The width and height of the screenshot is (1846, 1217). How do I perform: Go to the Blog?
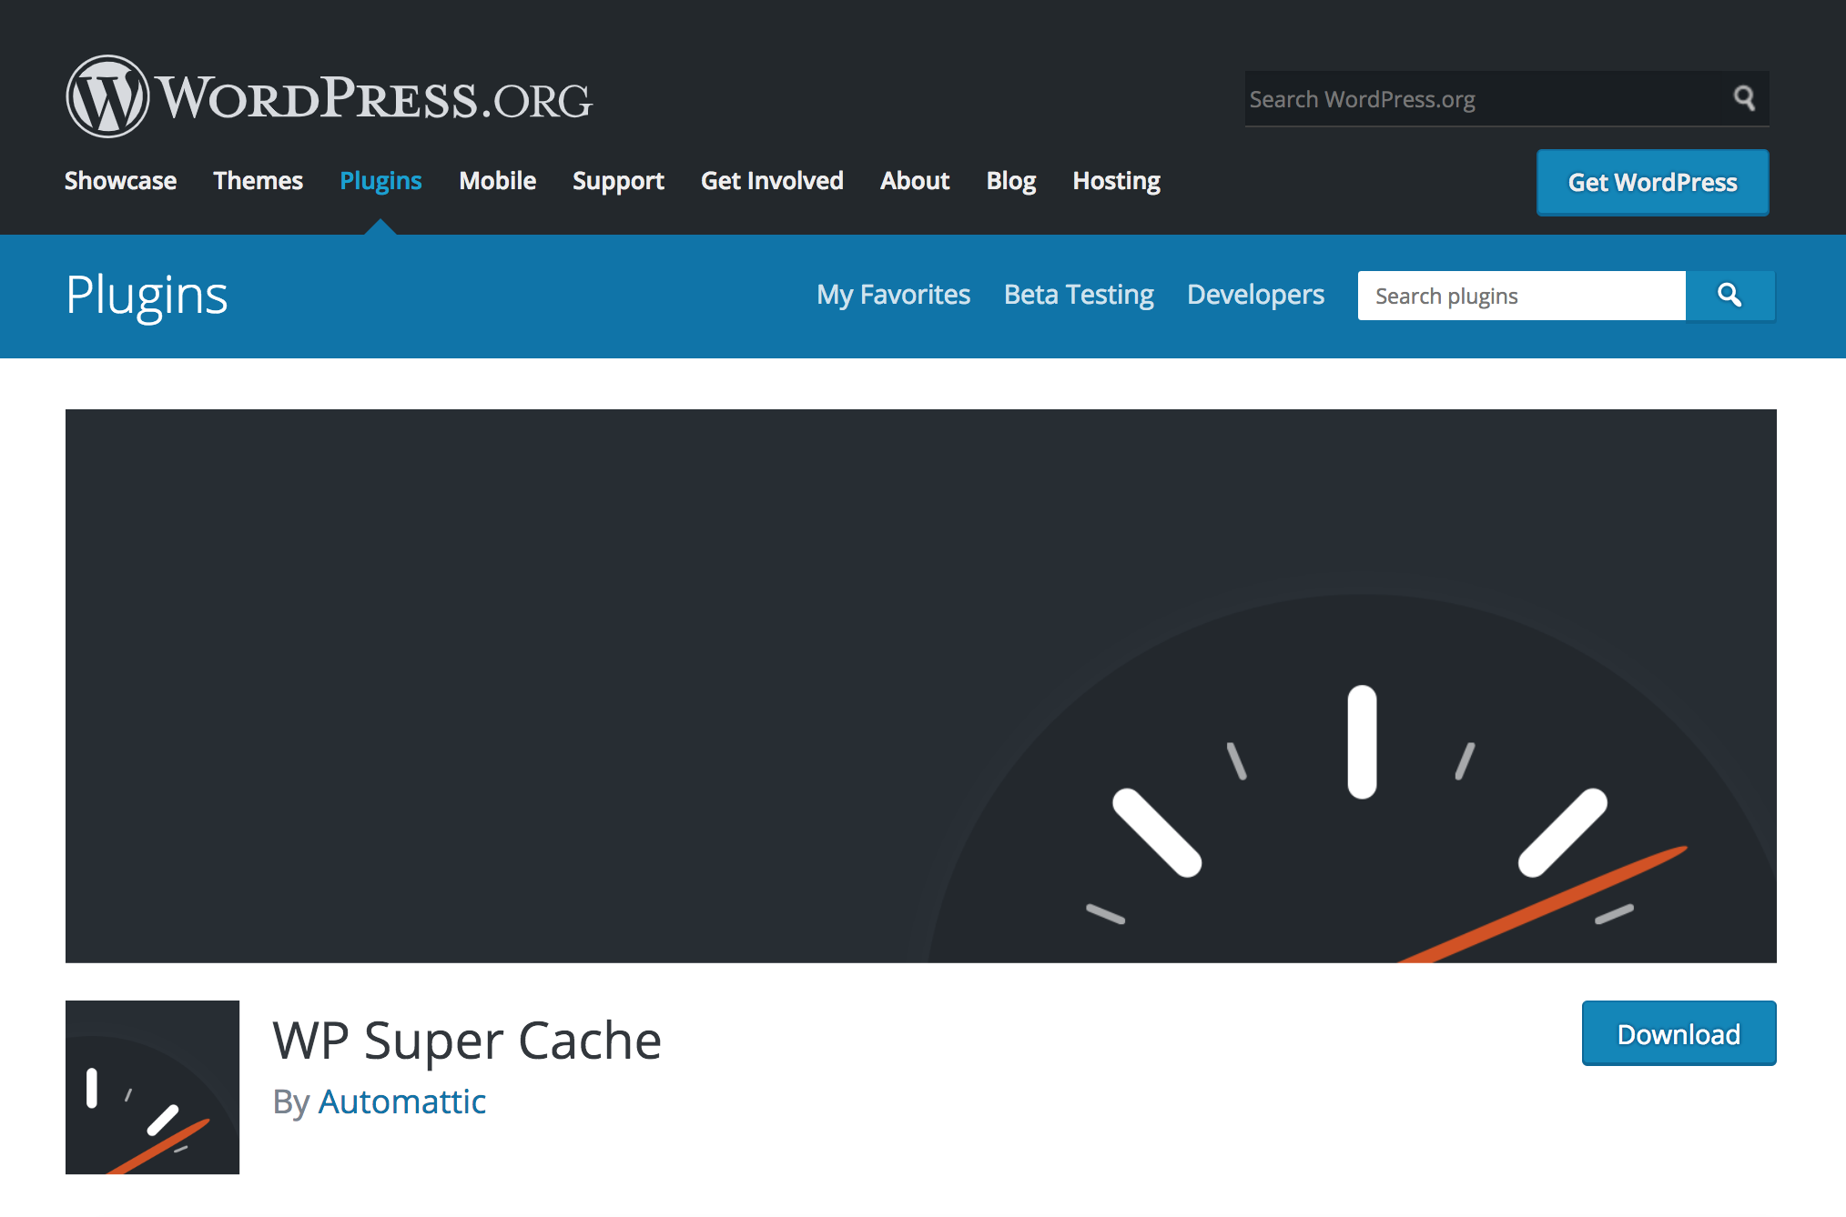coord(1011,181)
